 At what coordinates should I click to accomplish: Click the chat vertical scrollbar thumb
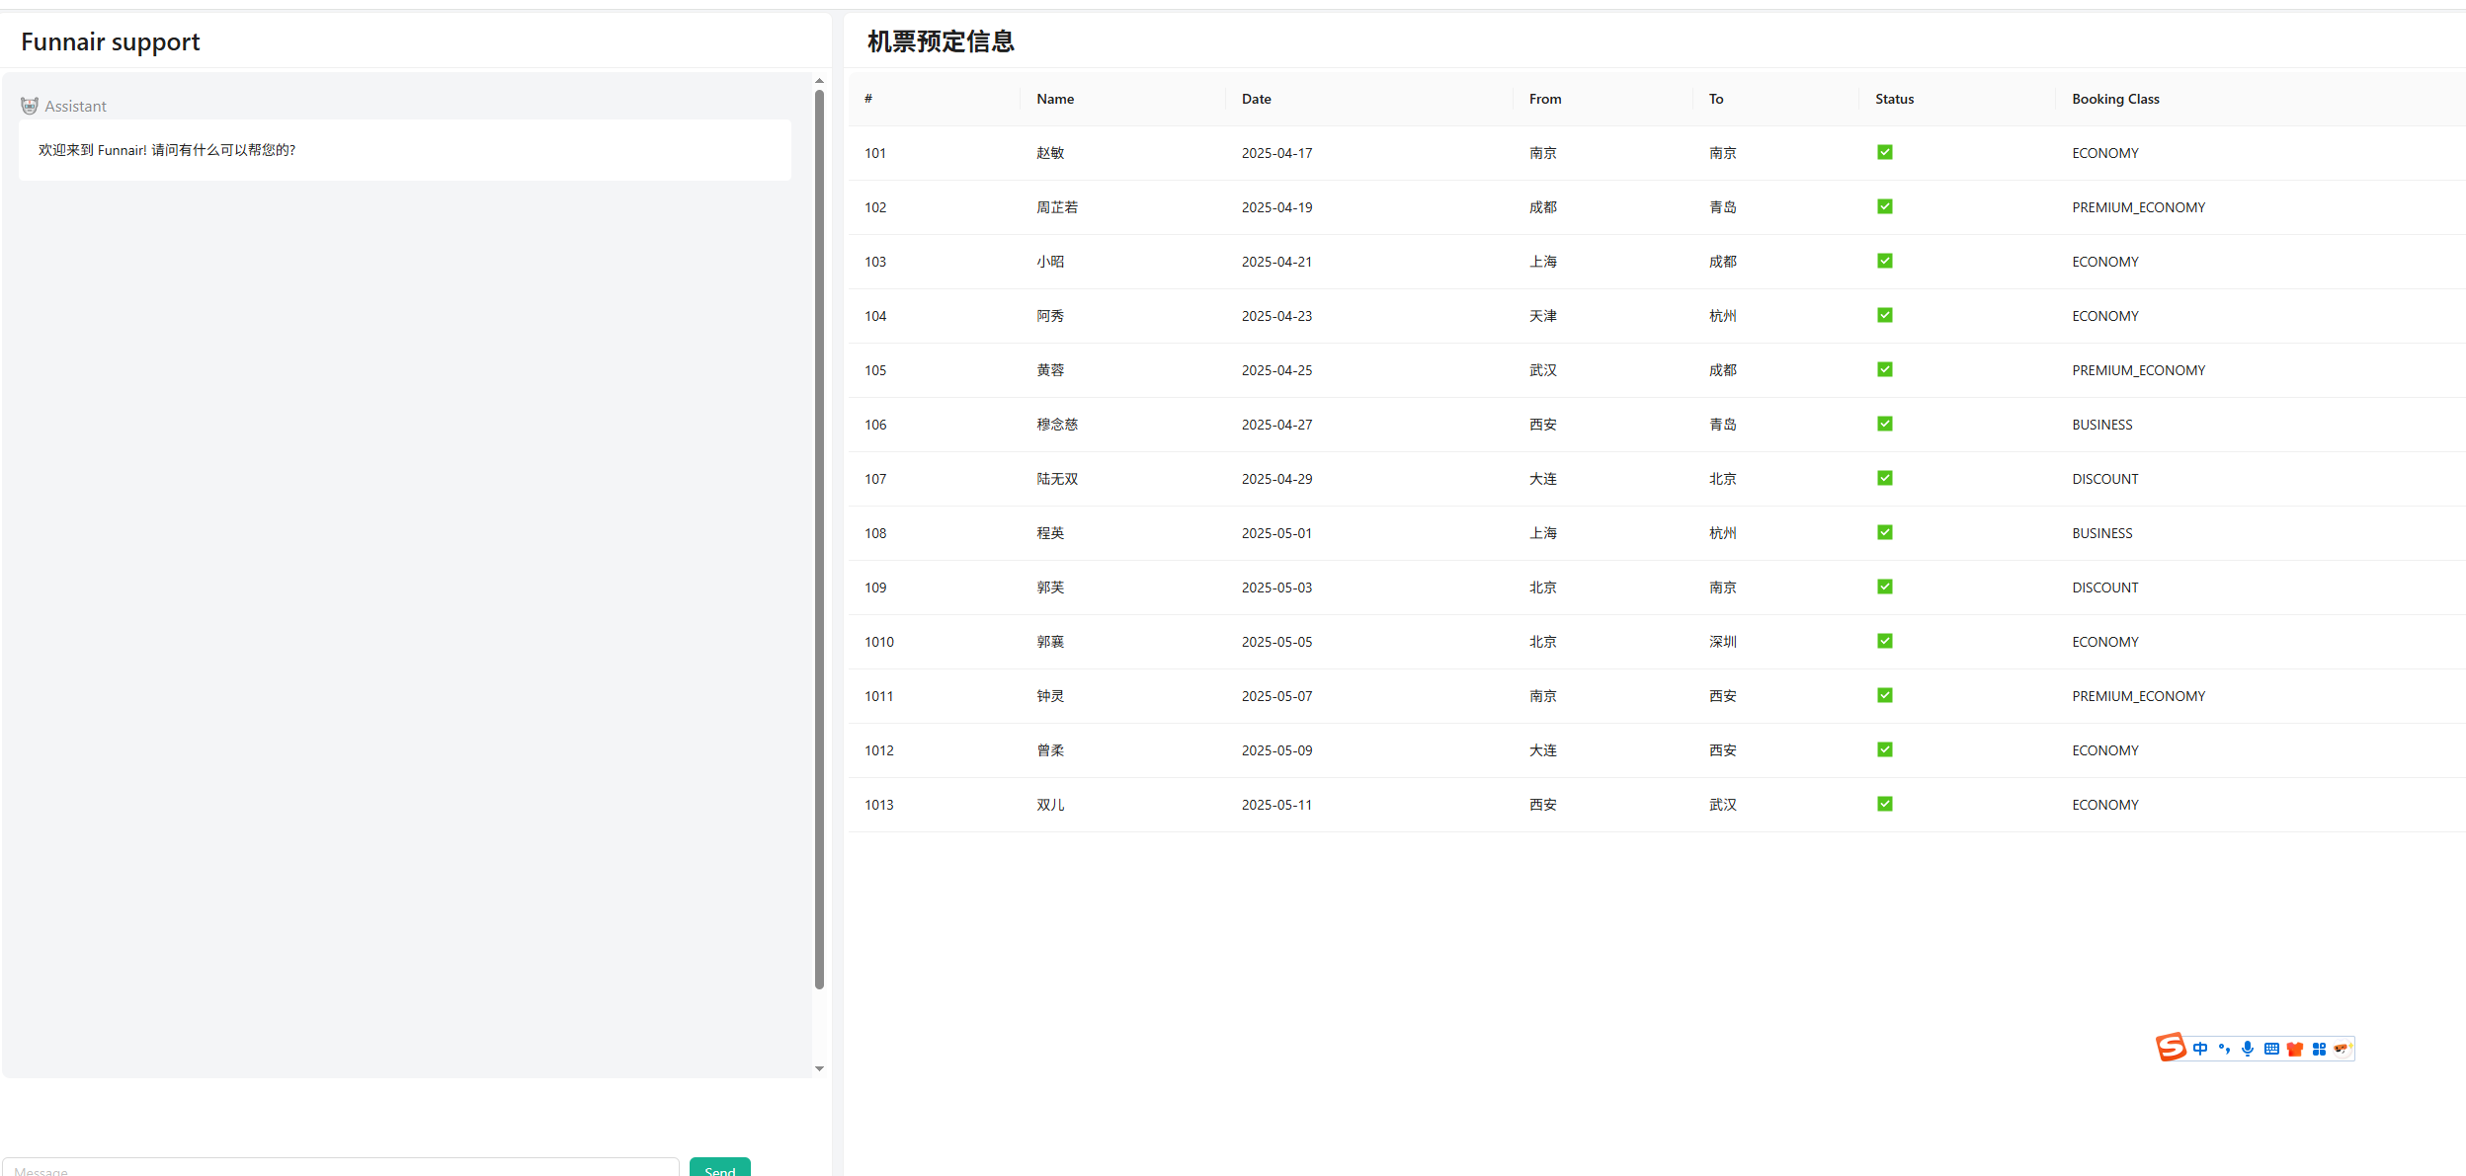819,538
